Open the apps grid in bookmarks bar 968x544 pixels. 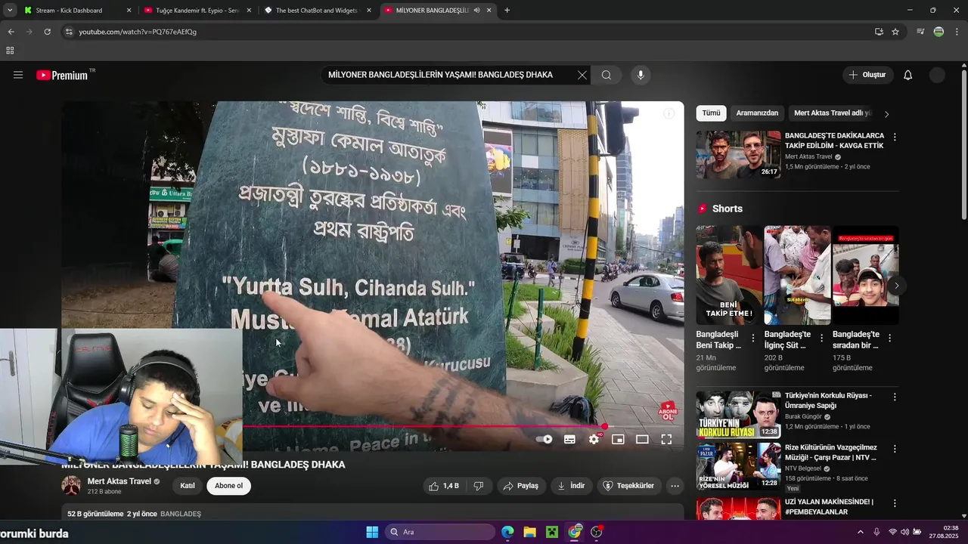pos(10,51)
